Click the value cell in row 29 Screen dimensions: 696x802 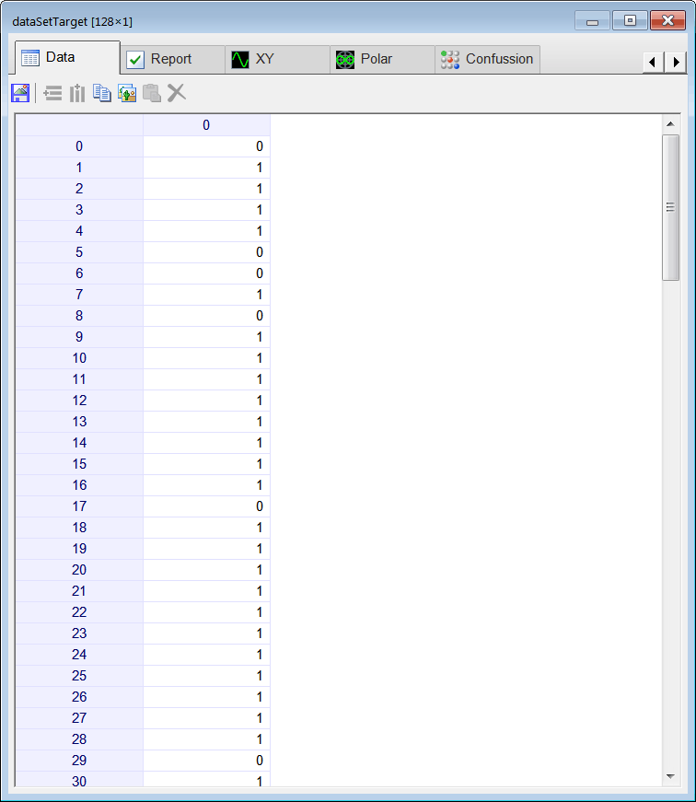coord(206,760)
